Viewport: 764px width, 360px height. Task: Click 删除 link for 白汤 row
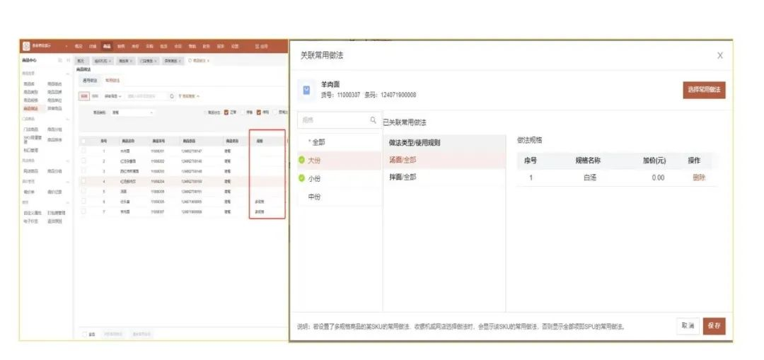[x=698, y=178]
